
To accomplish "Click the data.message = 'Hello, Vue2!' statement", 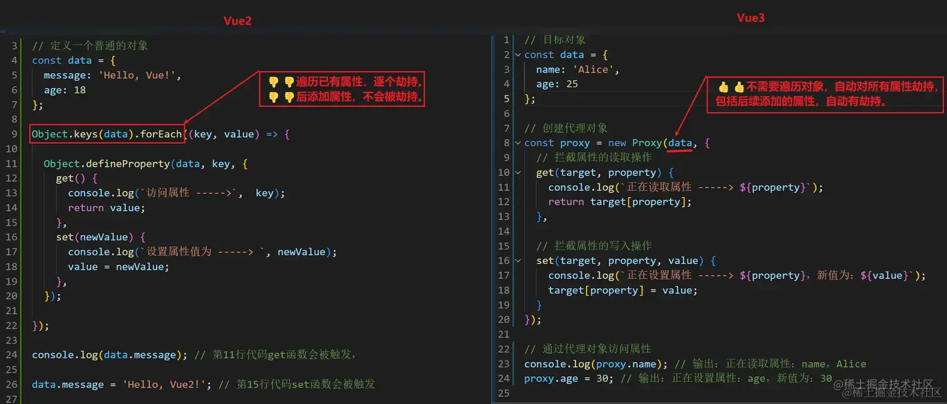I will [122, 384].
